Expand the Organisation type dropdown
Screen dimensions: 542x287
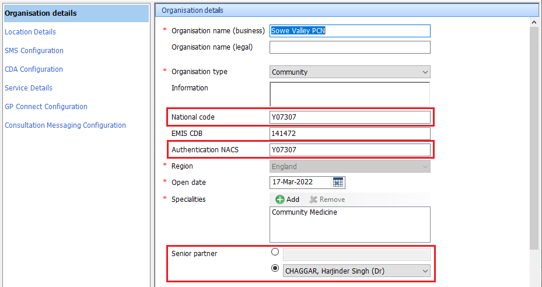424,72
